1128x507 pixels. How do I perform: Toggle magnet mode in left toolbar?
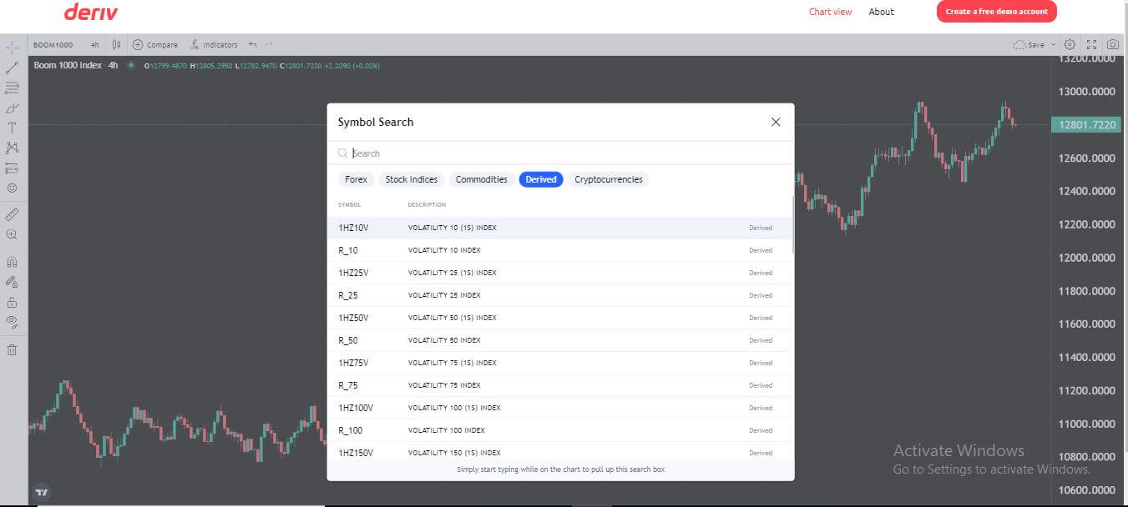coord(13,262)
